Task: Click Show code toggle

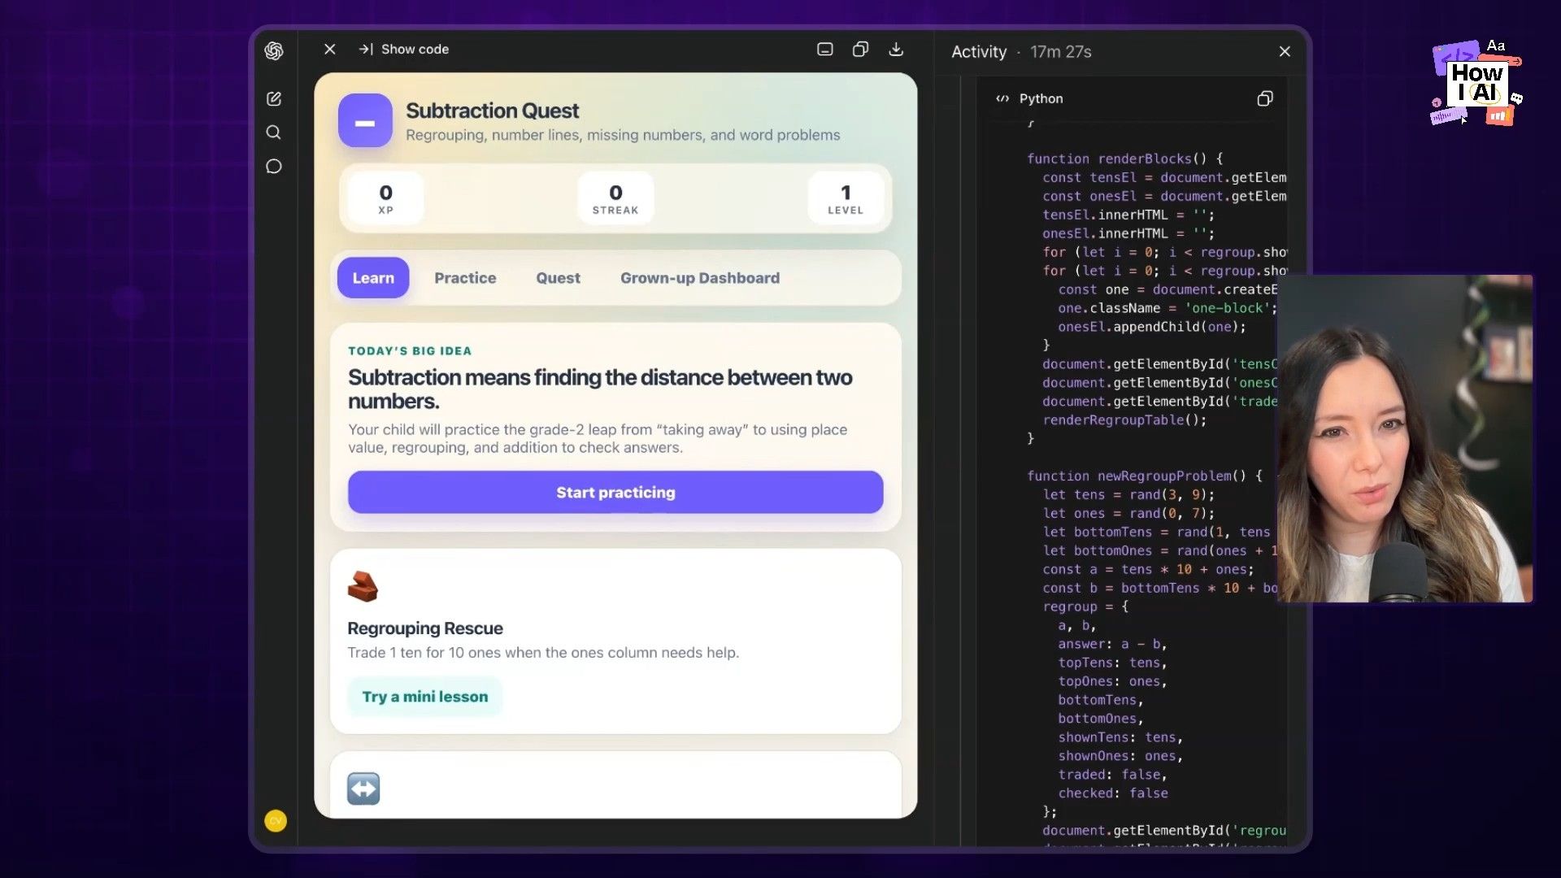Action: pyautogui.click(x=404, y=49)
